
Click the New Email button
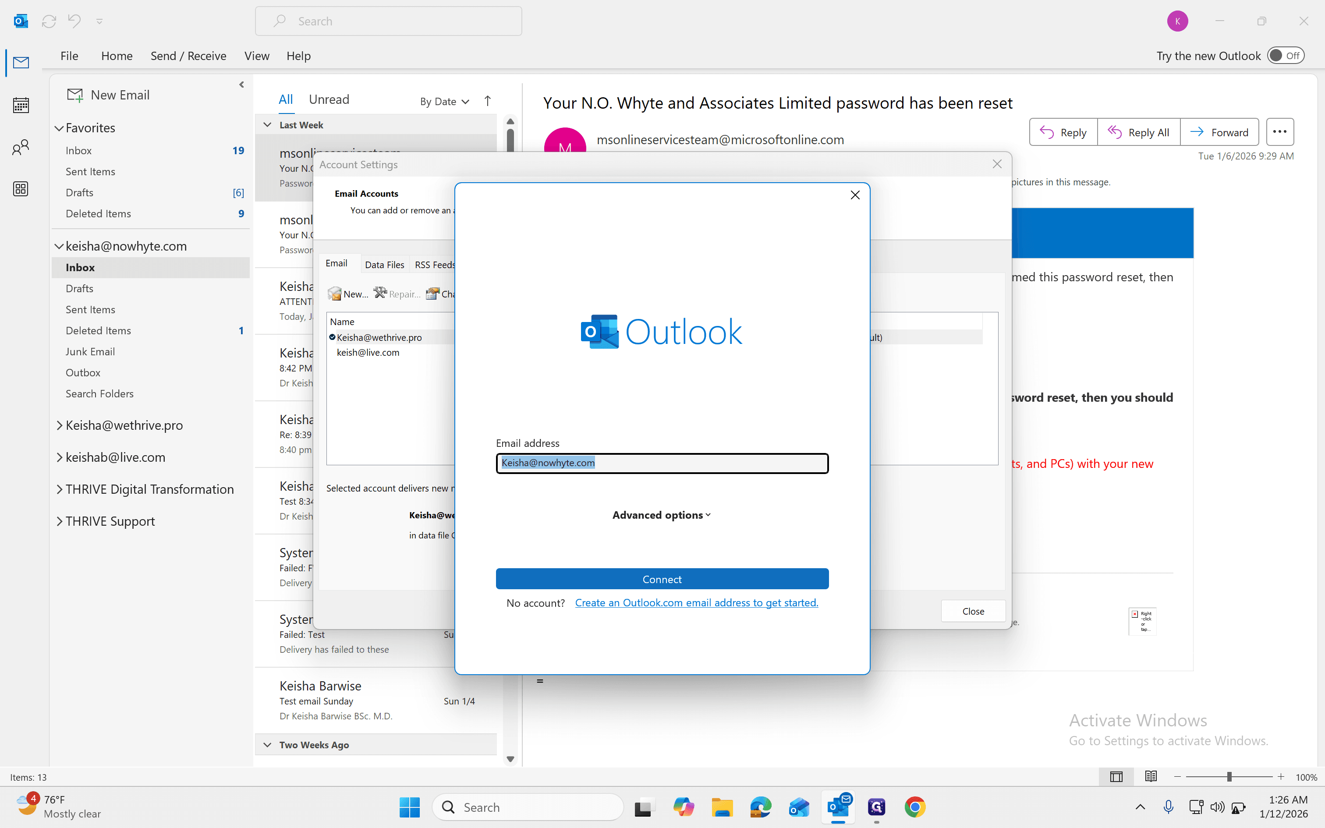coord(108,96)
